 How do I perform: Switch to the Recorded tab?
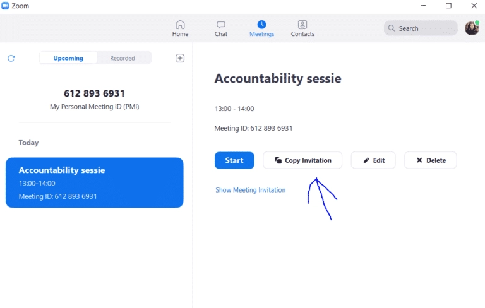click(x=123, y=58)
